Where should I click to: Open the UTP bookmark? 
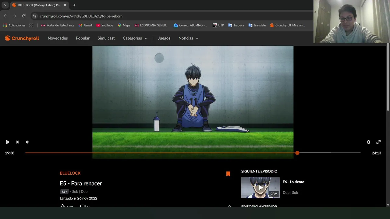(218, 25)
